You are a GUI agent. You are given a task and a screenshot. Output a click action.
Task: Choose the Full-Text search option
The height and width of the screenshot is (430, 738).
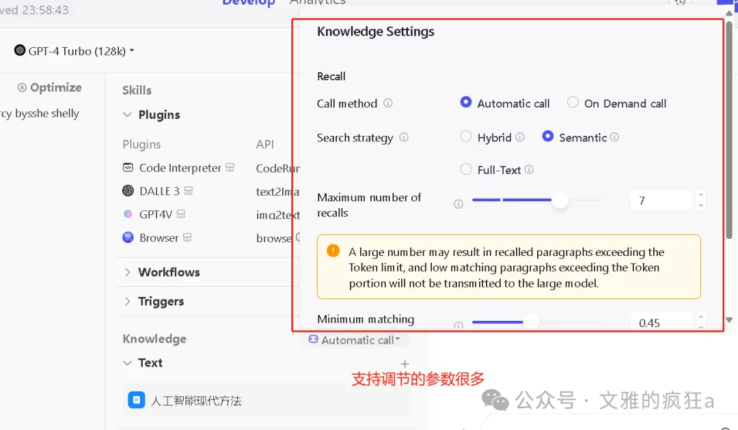(465, 169)
